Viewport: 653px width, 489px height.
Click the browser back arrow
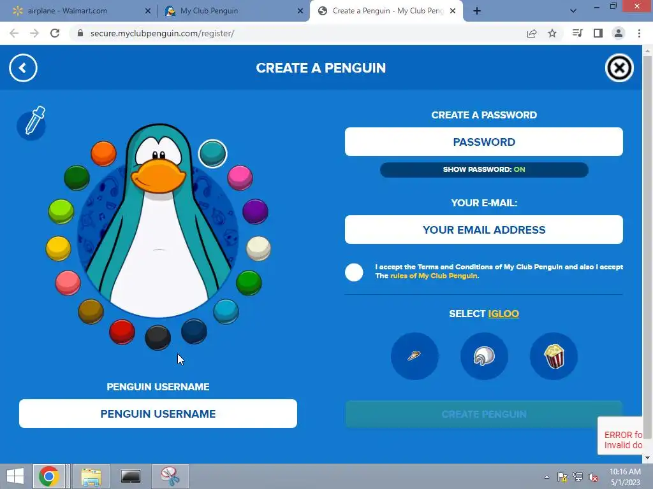pos(14,33)
